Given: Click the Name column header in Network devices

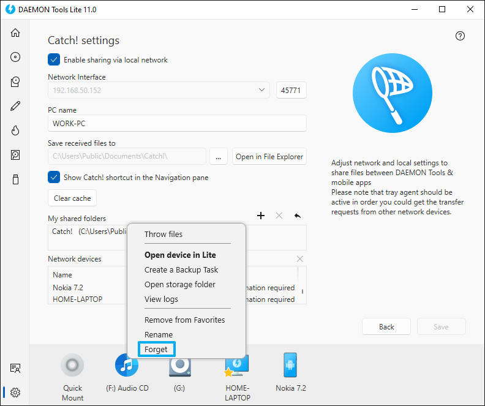Looking at the screenshot, I should [62, 274].
